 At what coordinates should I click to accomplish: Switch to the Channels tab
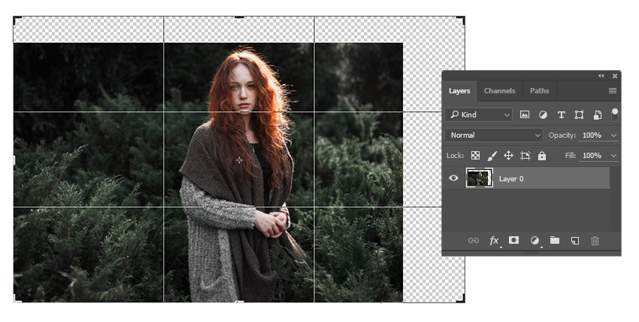click(x=500, y=91)
